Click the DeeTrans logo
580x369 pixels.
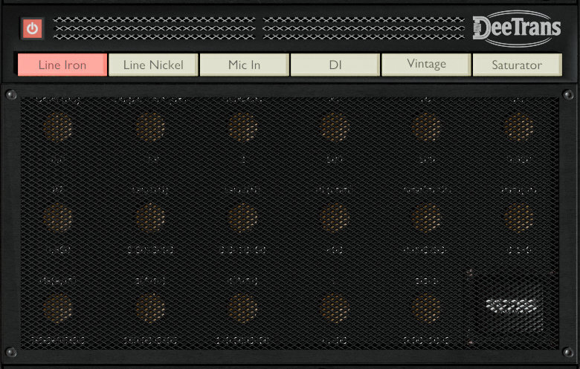517,28
